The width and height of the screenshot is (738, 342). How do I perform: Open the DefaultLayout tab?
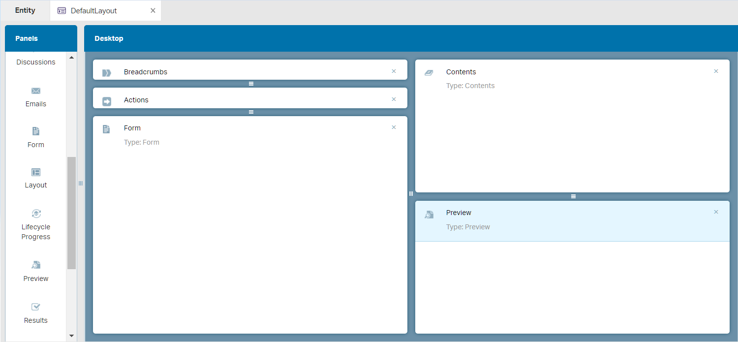(x=93, y=11)
